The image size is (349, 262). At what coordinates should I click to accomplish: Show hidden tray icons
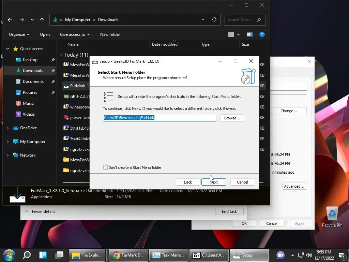pos(292,255)
